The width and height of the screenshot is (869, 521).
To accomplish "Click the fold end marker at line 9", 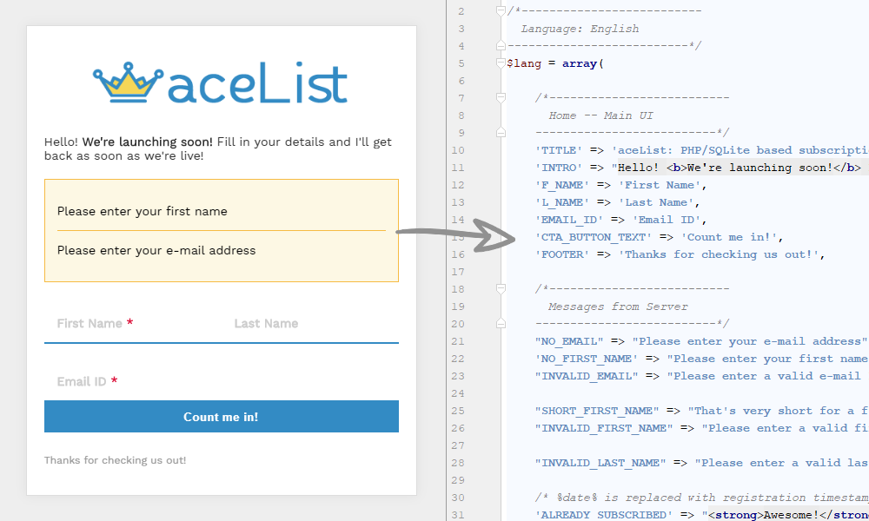I will [501, 133].
